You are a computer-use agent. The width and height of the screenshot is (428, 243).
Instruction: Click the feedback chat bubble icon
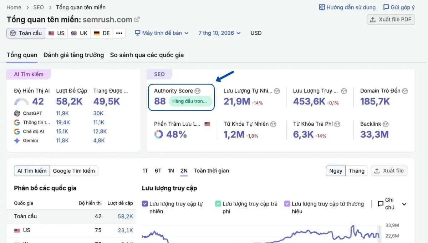coord(386,7)
